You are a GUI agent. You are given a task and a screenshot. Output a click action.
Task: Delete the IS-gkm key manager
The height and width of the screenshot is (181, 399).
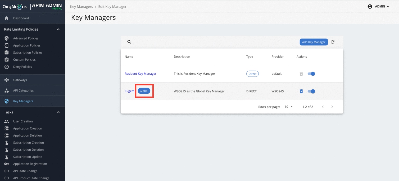[x=301, y=91]
